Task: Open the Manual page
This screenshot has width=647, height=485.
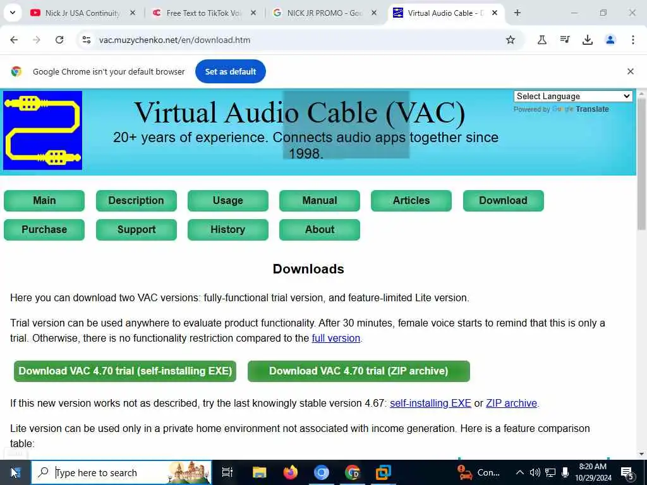Action: [319, 200]
